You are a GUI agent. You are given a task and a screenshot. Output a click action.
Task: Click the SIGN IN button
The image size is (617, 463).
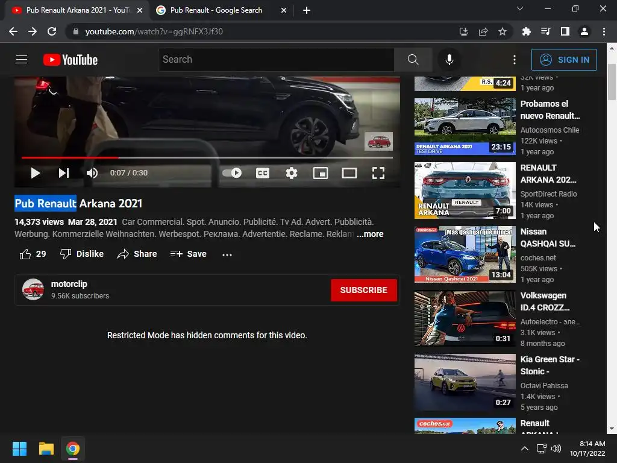pyautogui.click(x=564, y=60)
